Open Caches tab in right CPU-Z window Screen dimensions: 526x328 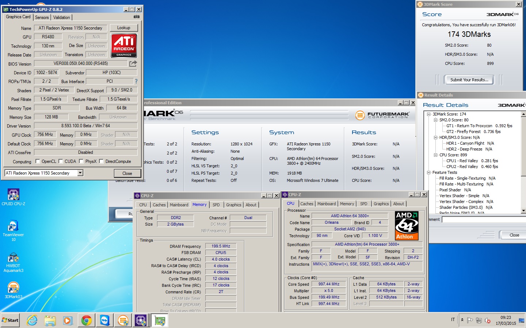(x=307, y=204)
